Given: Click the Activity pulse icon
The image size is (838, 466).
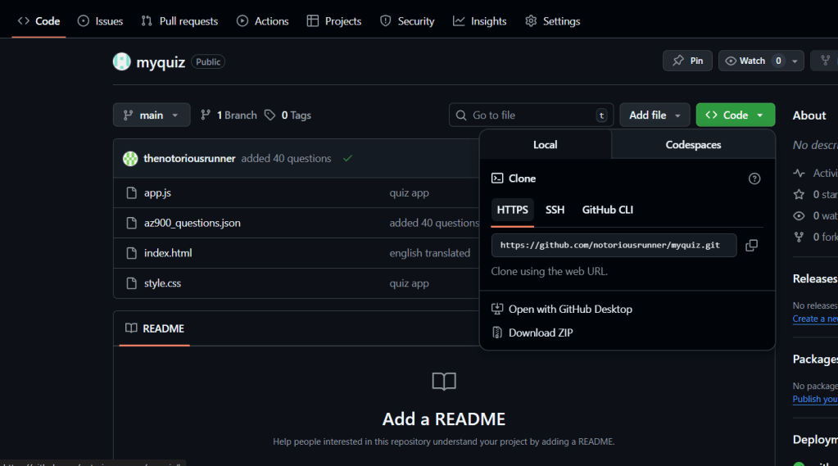Looking at the screenshot, I should [x=799, y=173].
